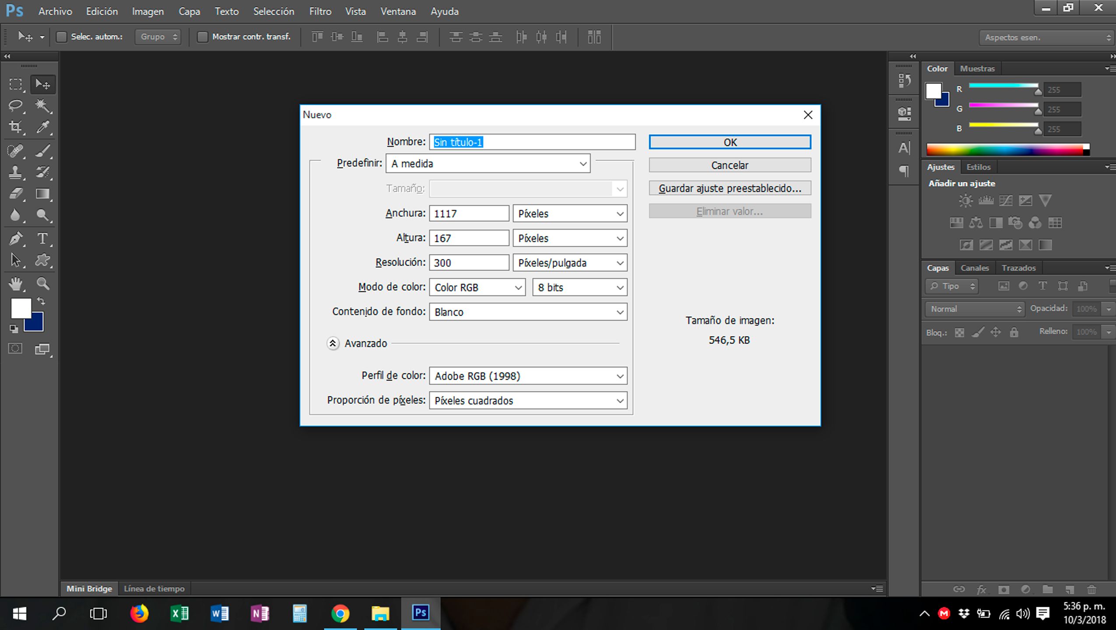Select the Brush tool
The image size is (1116, 630).
pos(44,151)
